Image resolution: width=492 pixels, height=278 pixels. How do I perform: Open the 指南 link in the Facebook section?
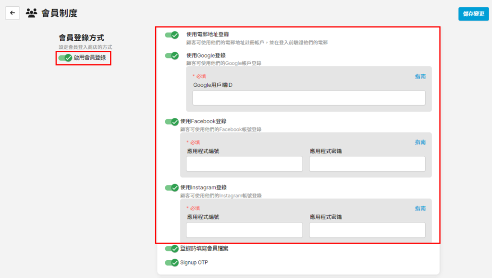click(420, 142)
